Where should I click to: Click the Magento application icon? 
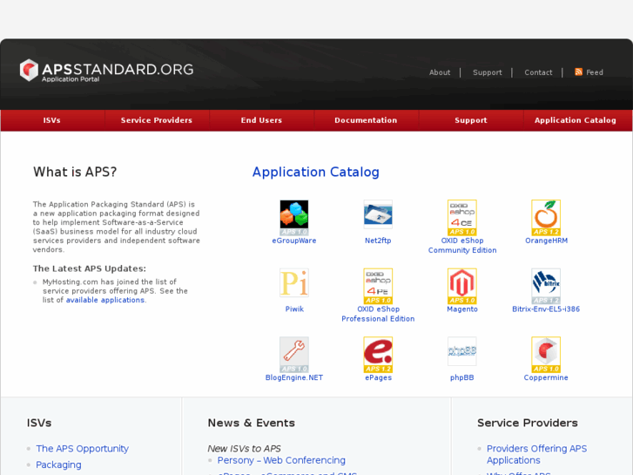[x=461, y=286]
